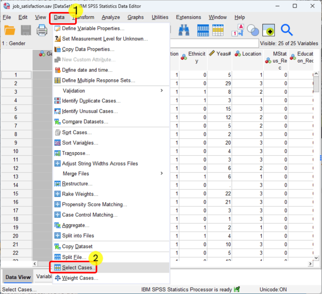Click the Use Variable Sets circles icon
Screen dimensions: 322x294
coord(253,30)
